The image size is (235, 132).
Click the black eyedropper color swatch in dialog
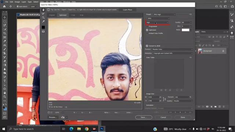[43, 27]
